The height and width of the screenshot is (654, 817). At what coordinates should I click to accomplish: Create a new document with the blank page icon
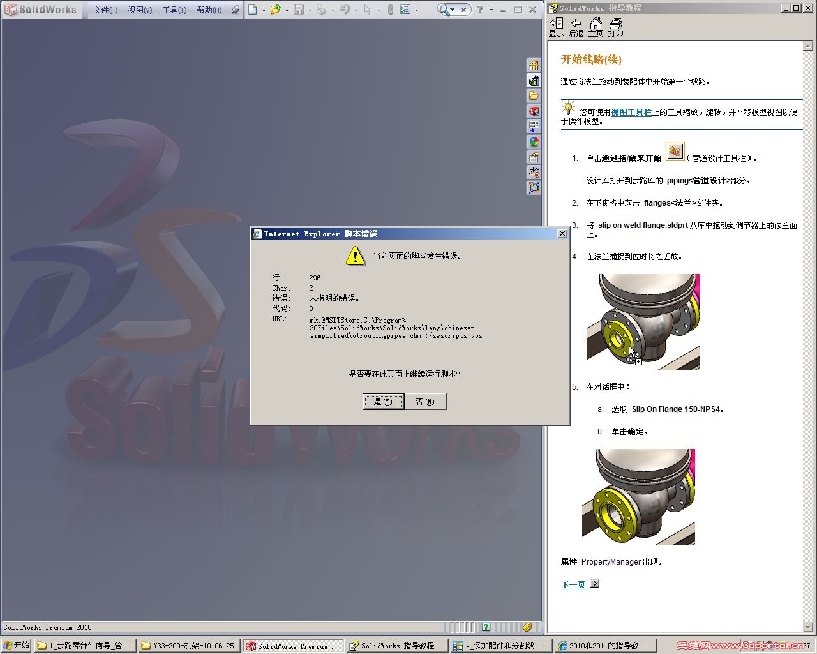pos(253,10)
